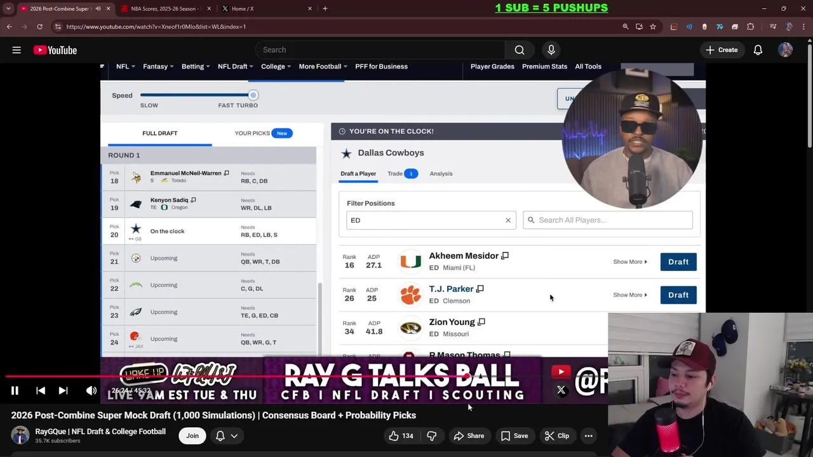
Task: Reload the page in browser
Action: tap(39, 27)
